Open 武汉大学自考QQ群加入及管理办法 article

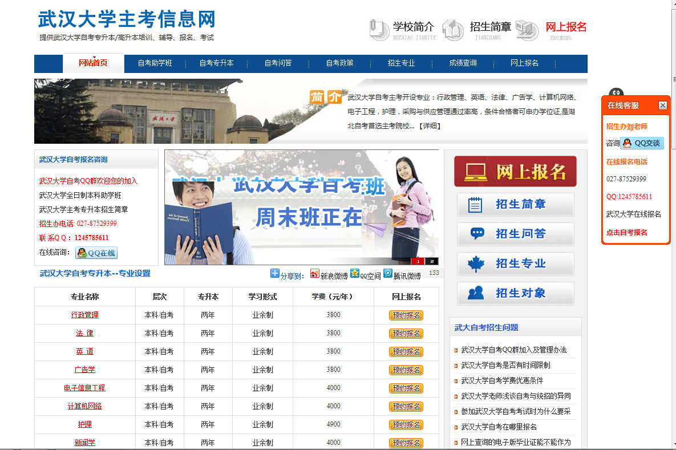pos(514,350)
